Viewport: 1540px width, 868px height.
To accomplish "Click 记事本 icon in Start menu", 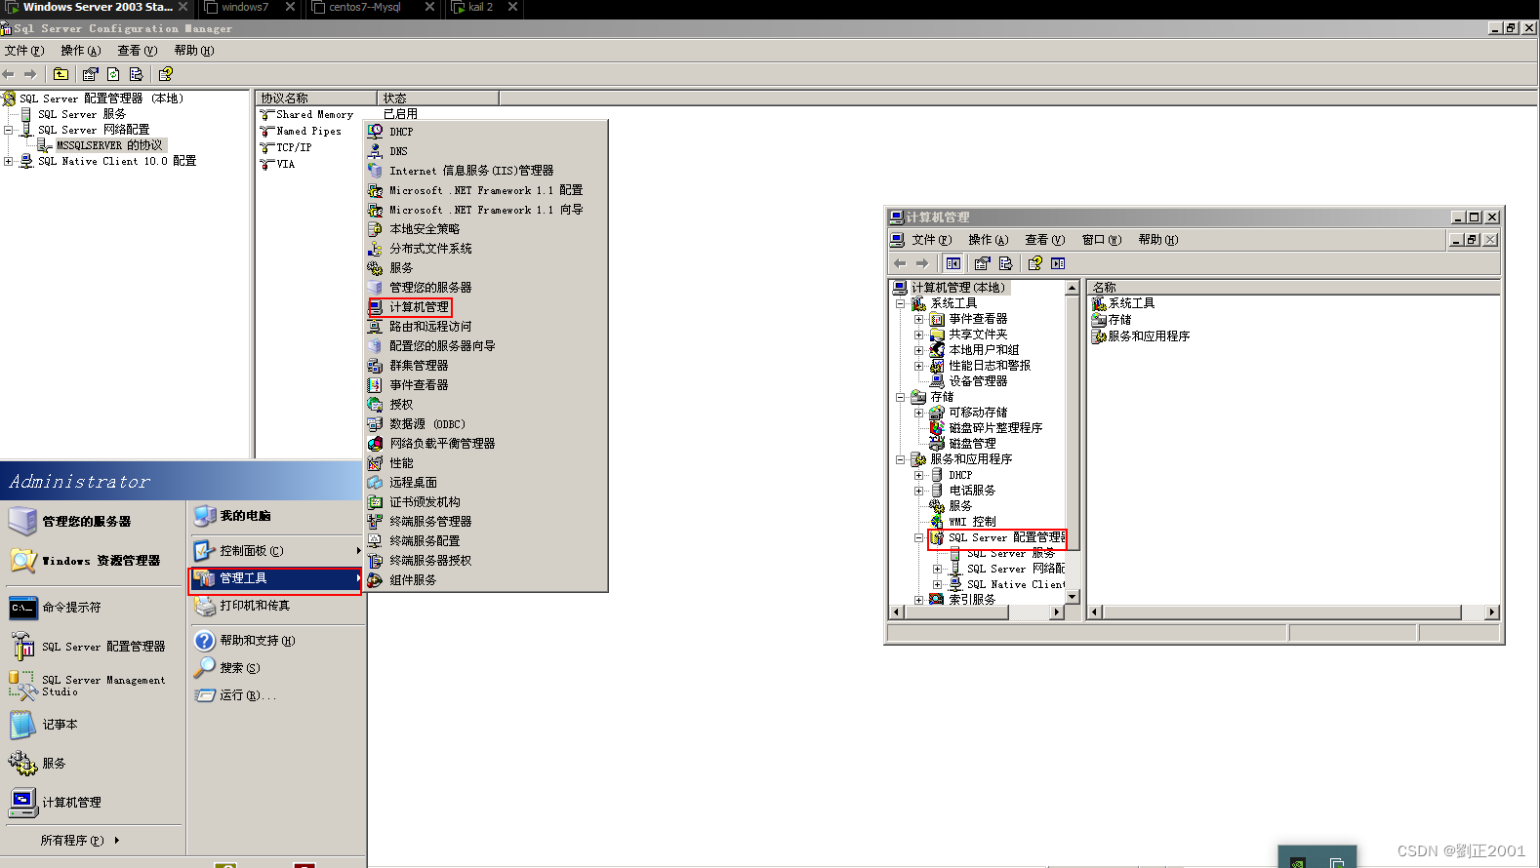I will (22, 725).
